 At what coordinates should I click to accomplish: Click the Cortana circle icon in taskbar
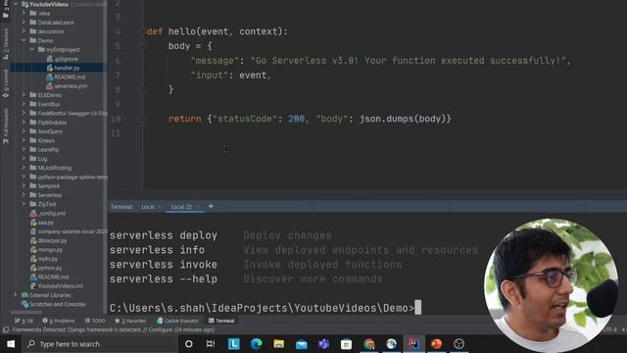[189, 344]
